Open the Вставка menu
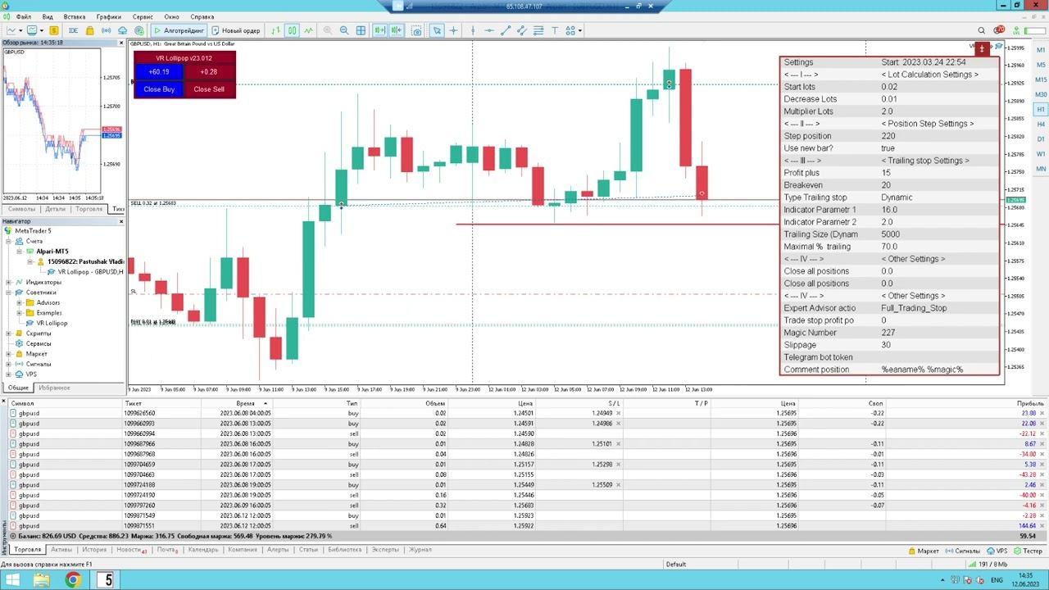The height and width of the screenshot is (590, 1049). point(75,16)
